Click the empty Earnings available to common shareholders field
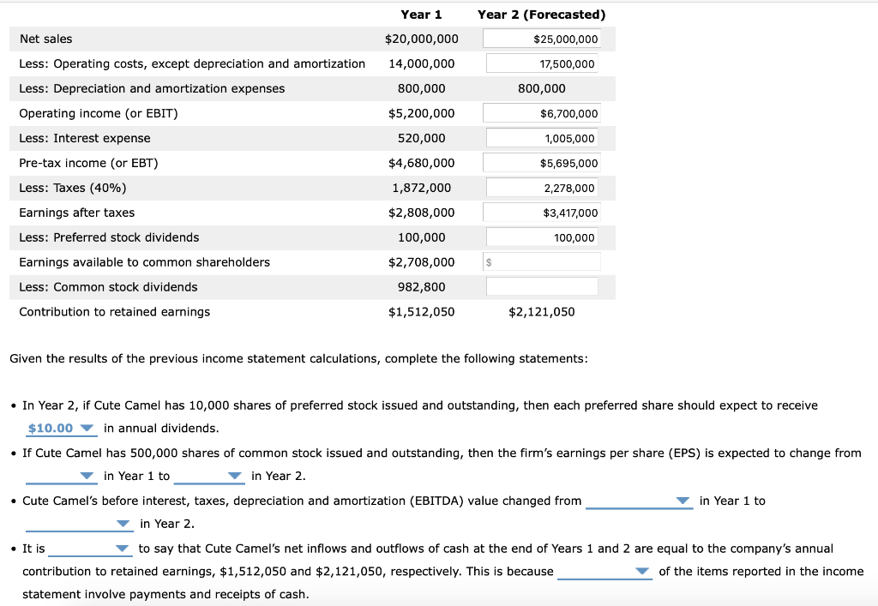878x606 pixels. point(542,261)
